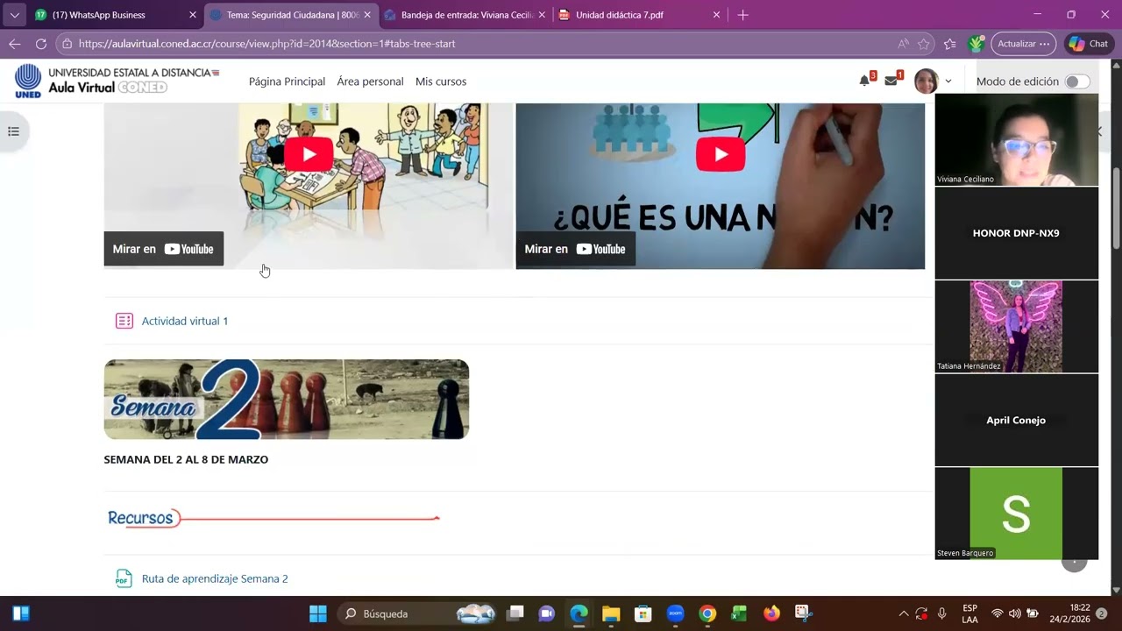Select Viviana Ceciliano video tile
Image resolution: width=1122 pixels, height=631 pixels.
1017,139
